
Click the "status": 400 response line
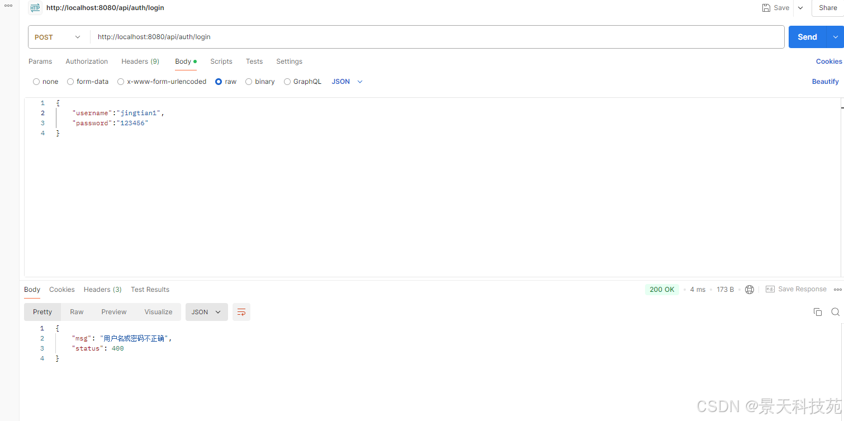pyautogui.click(x=98, y=348)
